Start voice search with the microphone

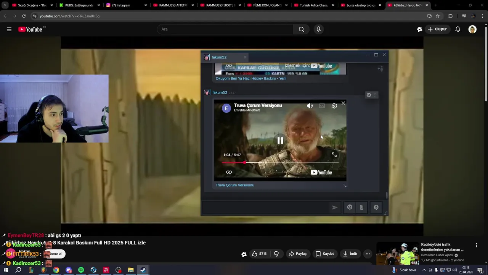tap(319, 29)
